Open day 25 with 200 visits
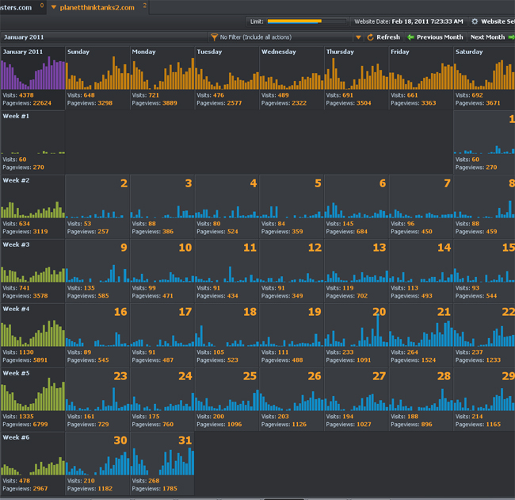 pos(227,399)
